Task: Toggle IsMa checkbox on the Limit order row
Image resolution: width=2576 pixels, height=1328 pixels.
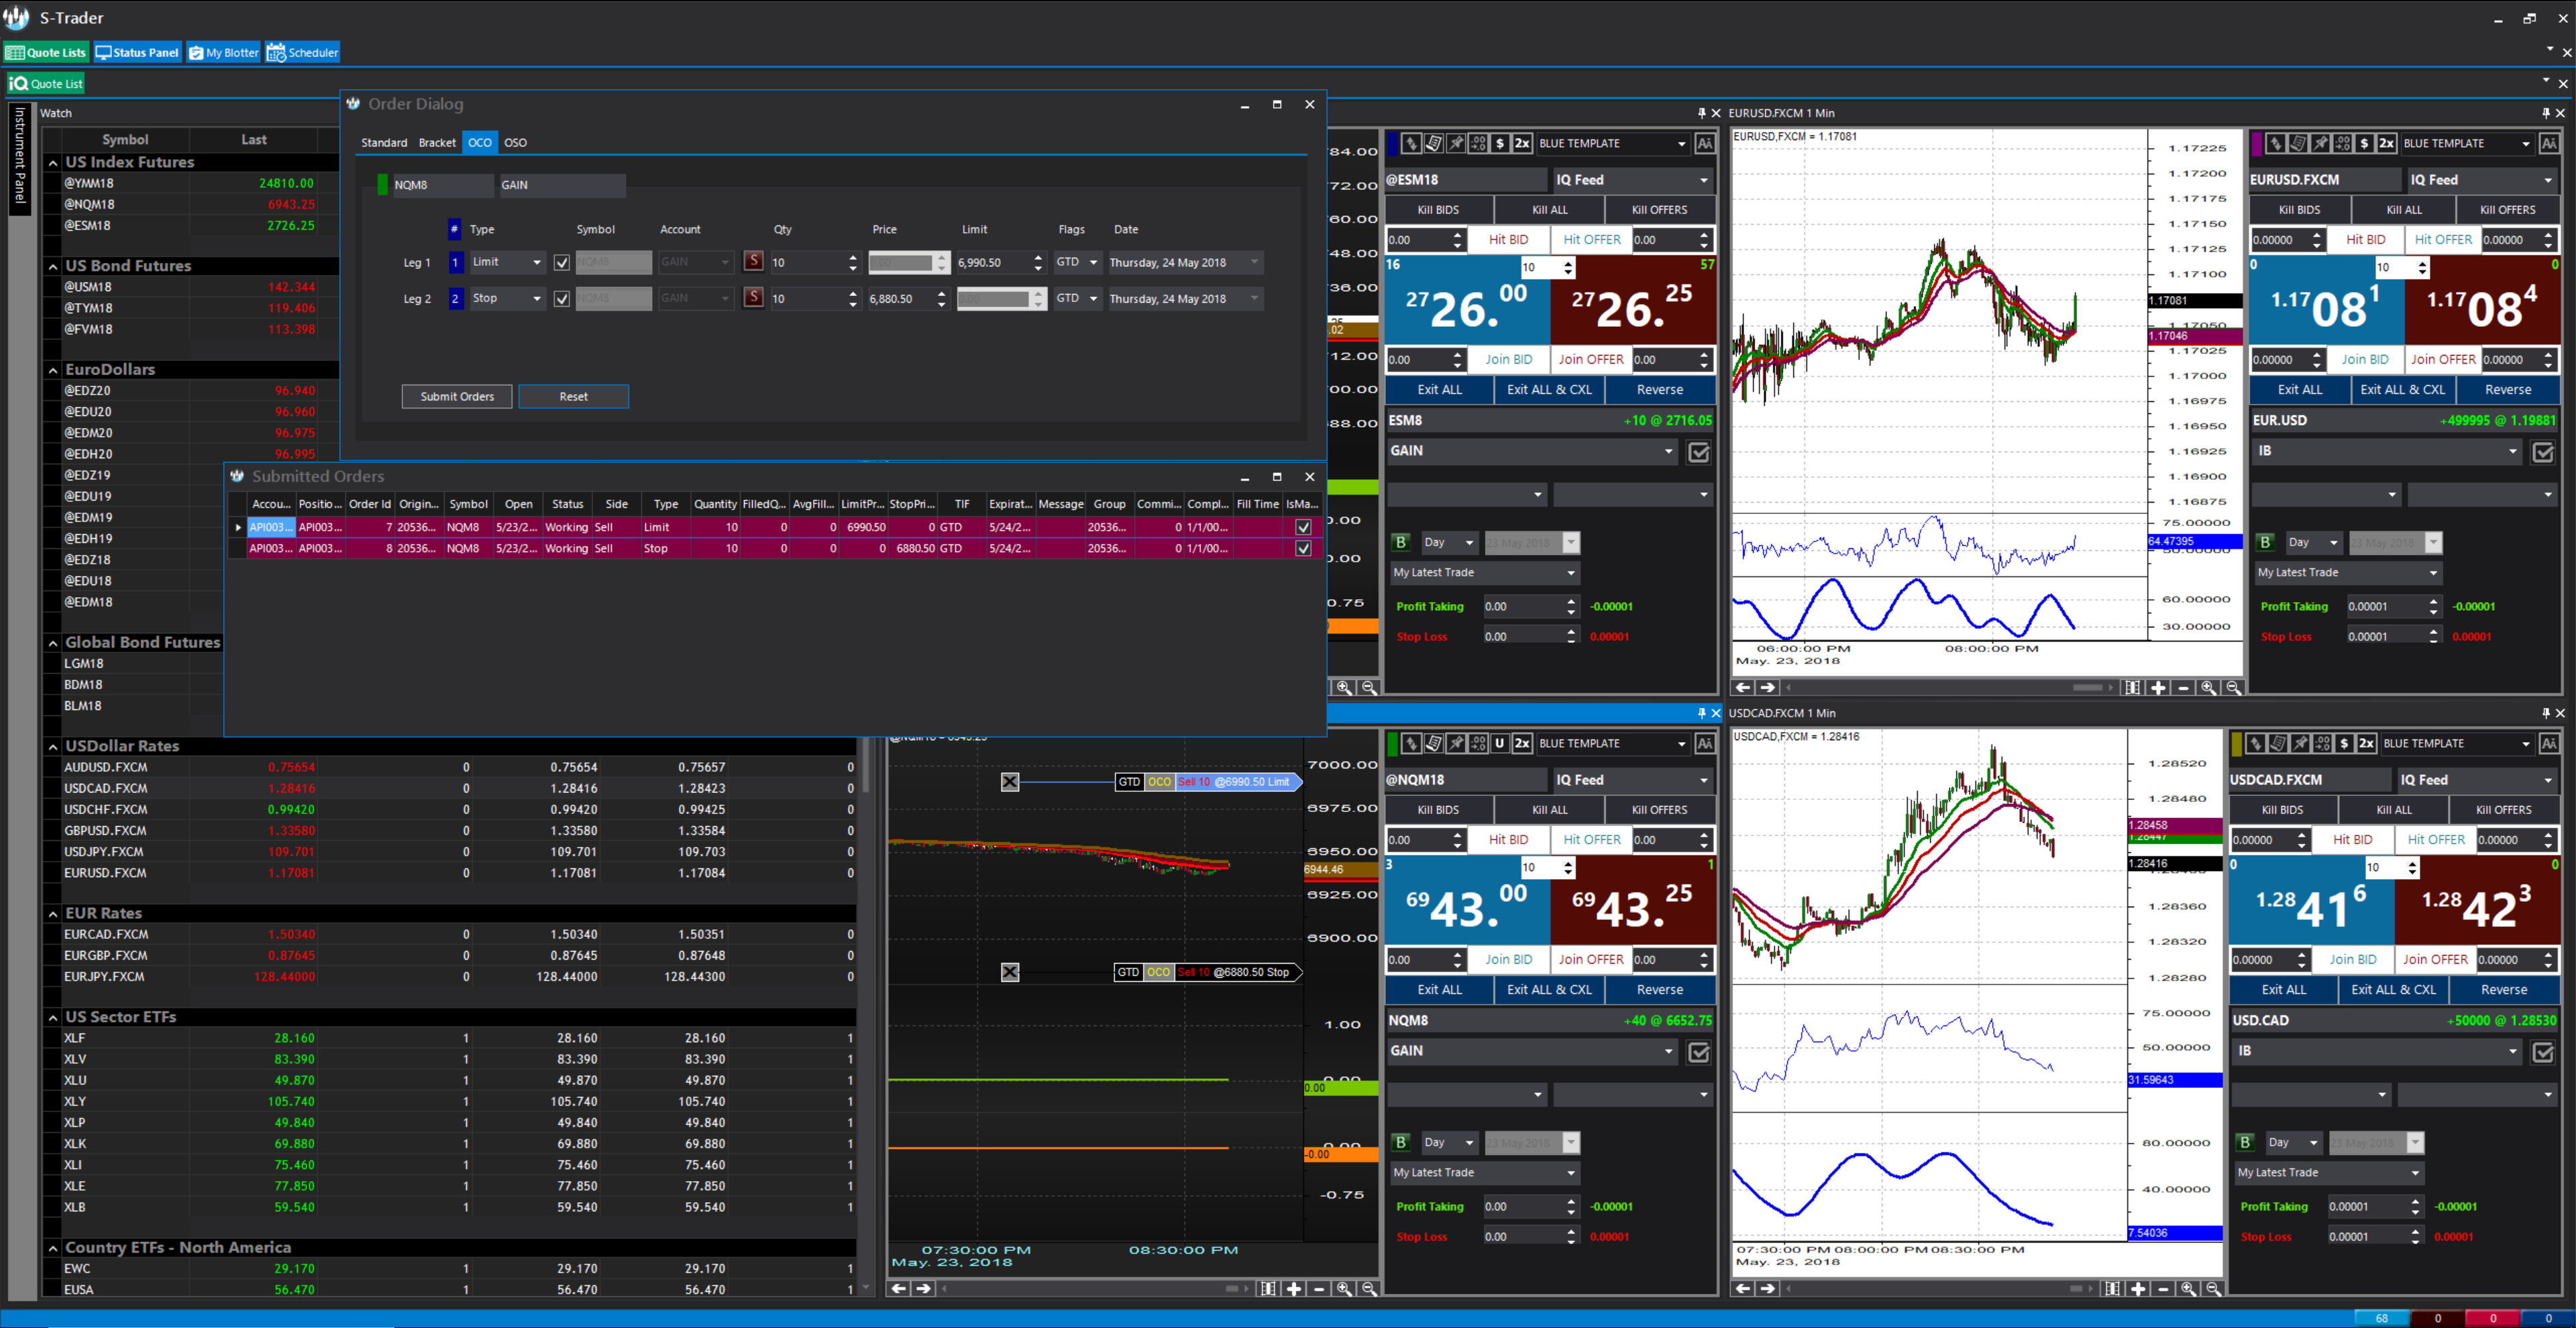Action: (1303, 527)
